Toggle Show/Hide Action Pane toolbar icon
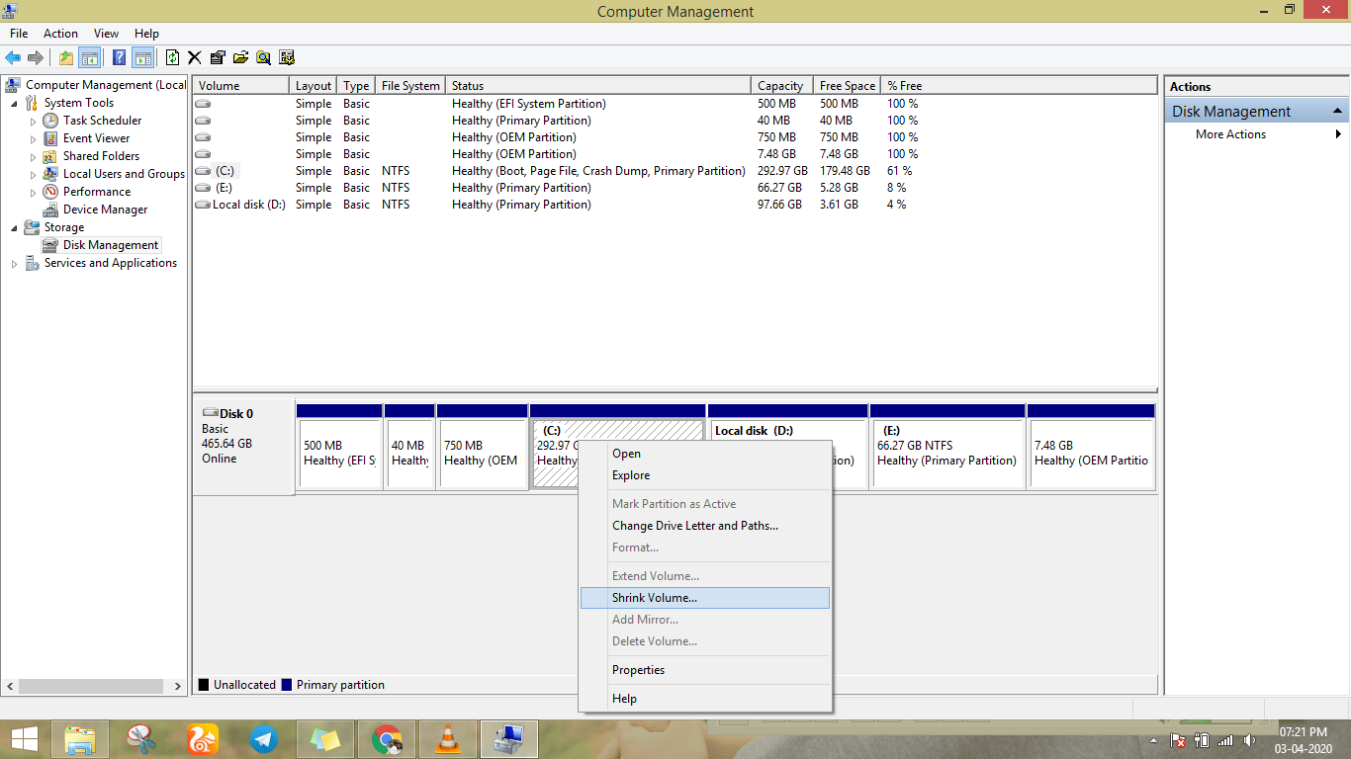Screen dimensions: 1351x759 142,57
